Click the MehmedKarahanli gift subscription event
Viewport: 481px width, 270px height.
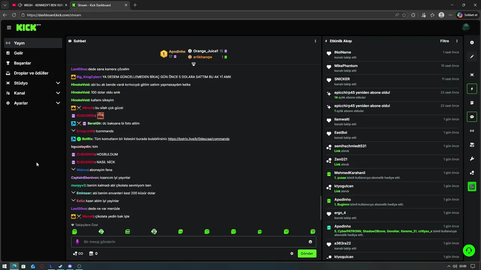click(x=393, y=175)
